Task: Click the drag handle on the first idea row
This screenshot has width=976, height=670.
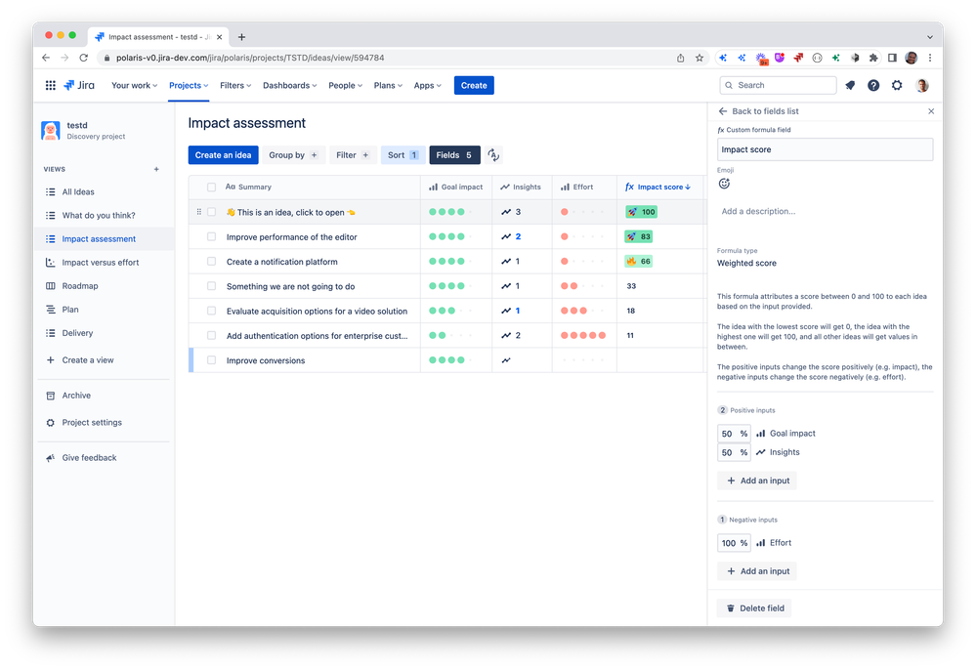Action: coord(198,212)
